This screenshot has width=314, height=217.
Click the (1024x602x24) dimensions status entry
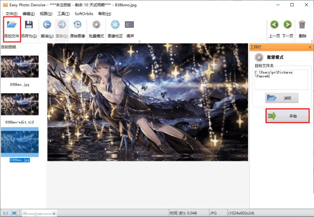coord(241,213)
